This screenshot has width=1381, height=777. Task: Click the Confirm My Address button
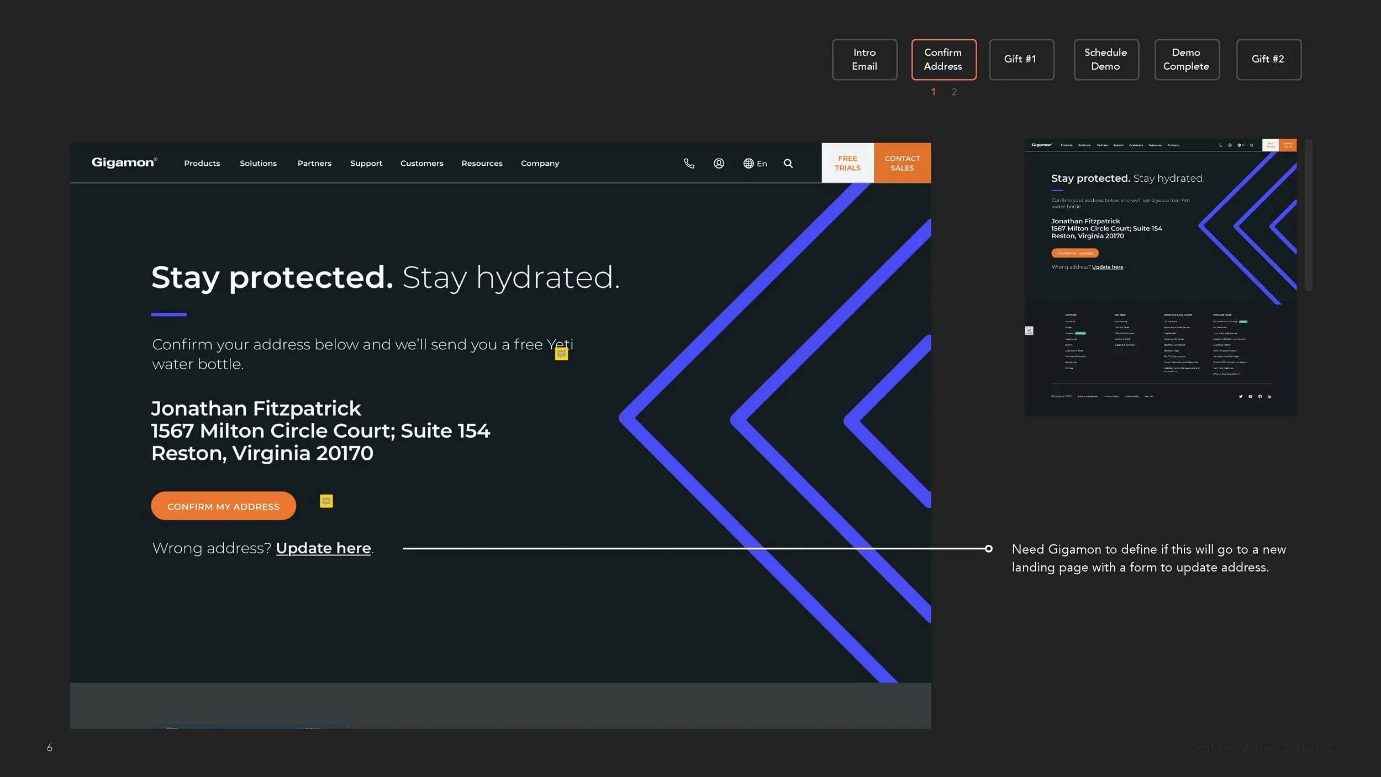[x=224, y=506]
